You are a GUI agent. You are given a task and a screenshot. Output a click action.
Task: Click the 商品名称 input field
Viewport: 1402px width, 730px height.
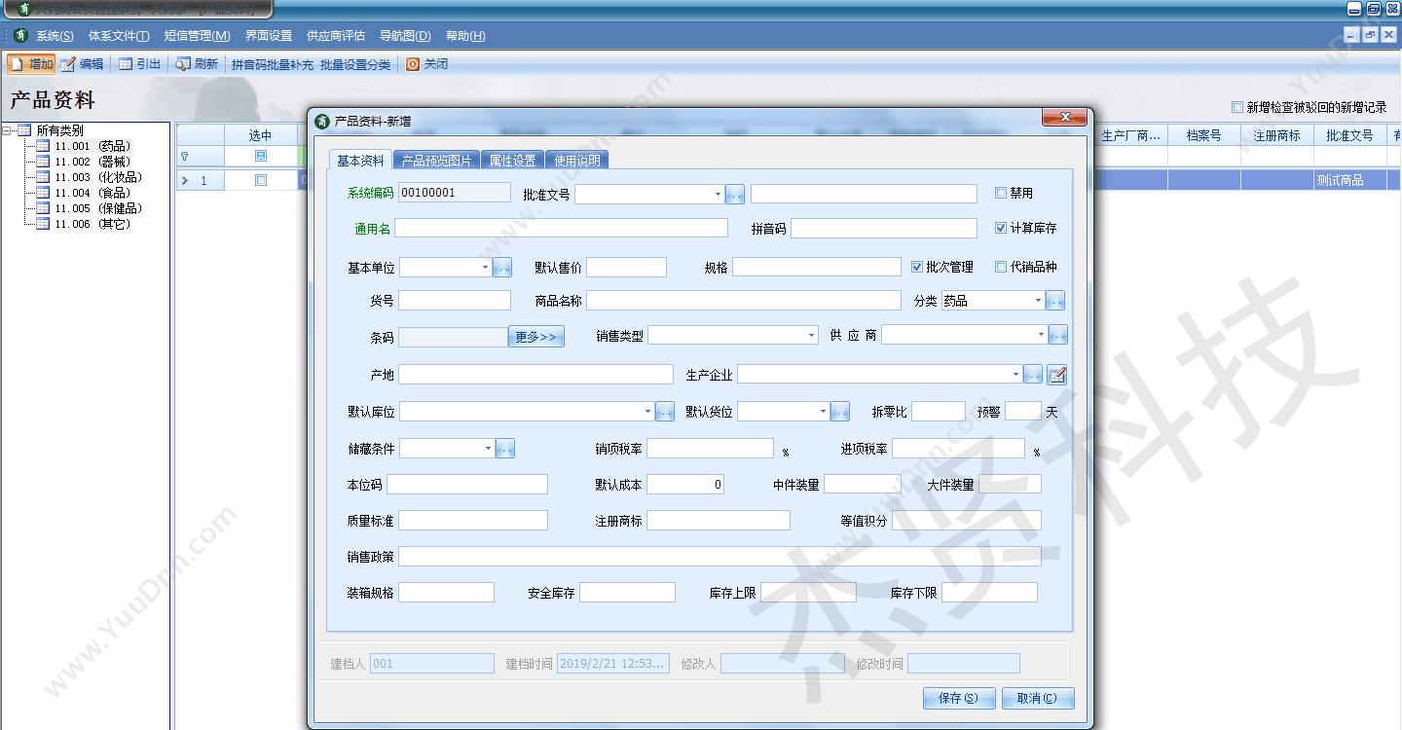click(744, 301)
